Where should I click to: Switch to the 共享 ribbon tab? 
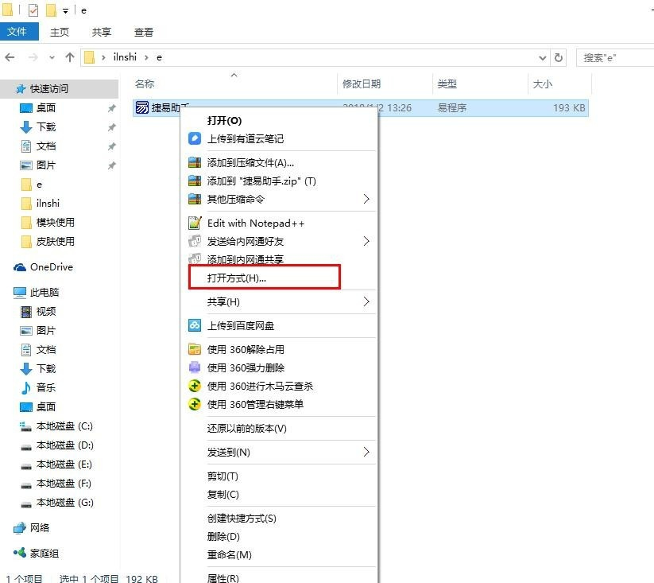pos(102,32)
